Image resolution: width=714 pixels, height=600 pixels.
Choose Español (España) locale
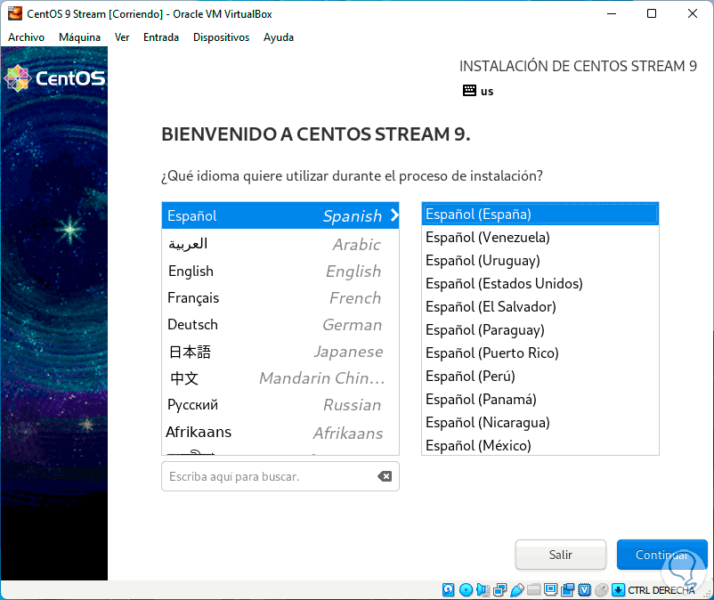[540, 214]
